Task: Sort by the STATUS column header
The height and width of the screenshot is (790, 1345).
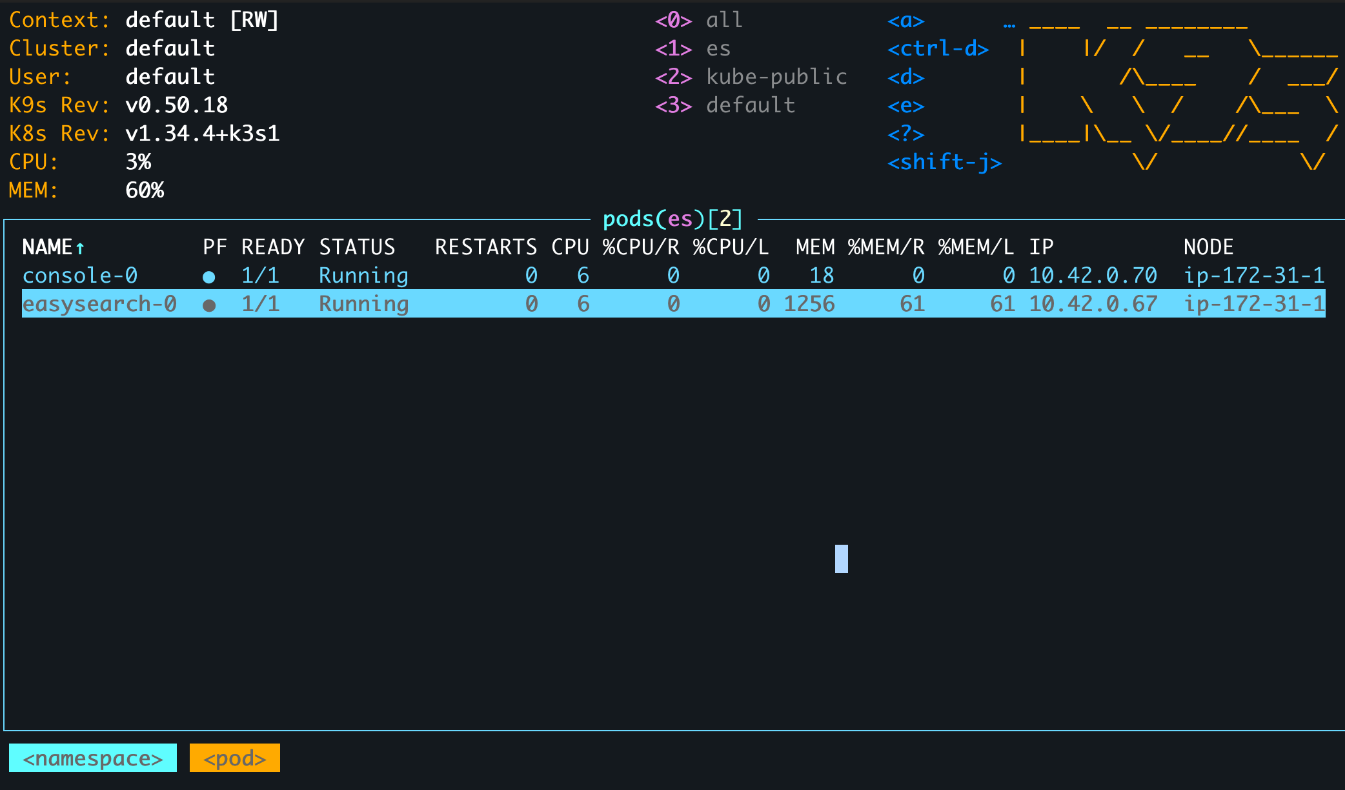Action: tap(357, 247)
